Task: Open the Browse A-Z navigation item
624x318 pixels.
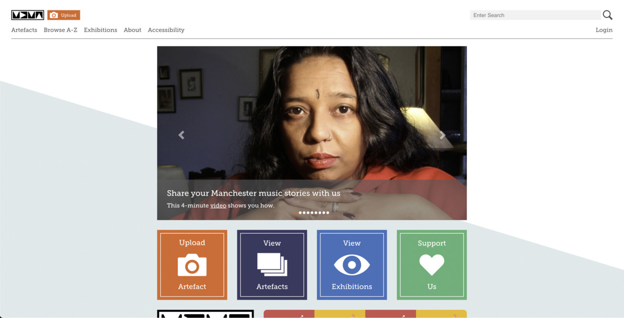Action: point(61,30)
